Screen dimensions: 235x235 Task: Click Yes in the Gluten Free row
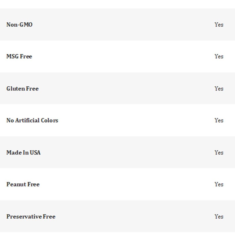click(219, 88)
